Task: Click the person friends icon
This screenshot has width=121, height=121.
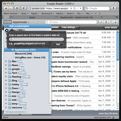Action: click(106, 22)
